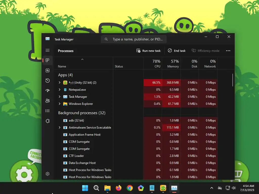Open the Details sidebar icon

48,111
